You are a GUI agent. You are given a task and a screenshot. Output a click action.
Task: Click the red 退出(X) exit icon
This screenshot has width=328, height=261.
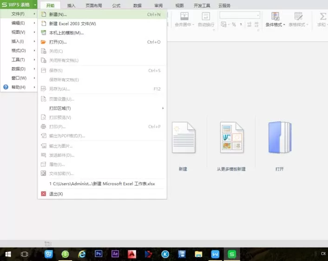point(43,194)
